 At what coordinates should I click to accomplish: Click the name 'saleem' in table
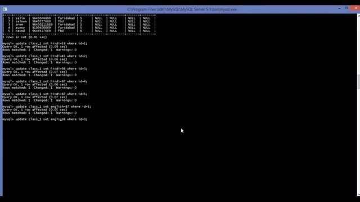[21, 21]
